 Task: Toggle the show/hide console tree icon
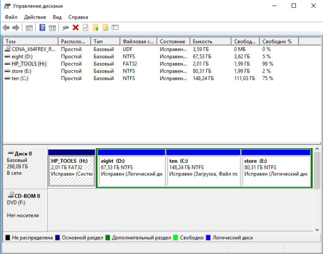29,28
